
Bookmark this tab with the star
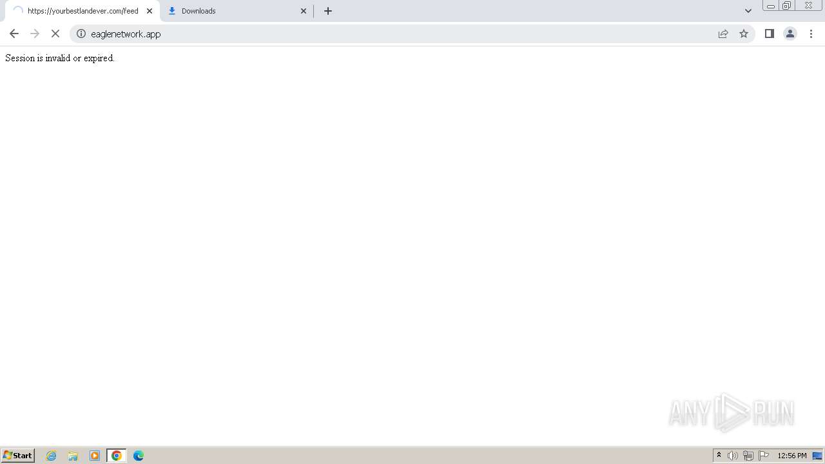tap(744, 34)
